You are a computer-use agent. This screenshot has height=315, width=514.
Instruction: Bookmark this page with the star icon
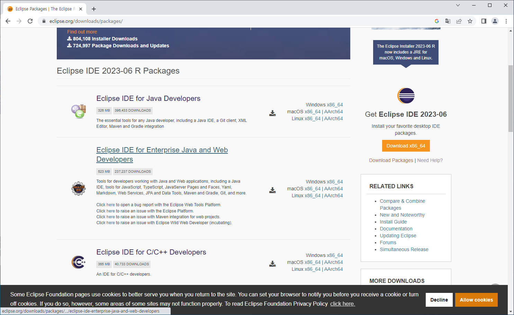pos(470,21)
